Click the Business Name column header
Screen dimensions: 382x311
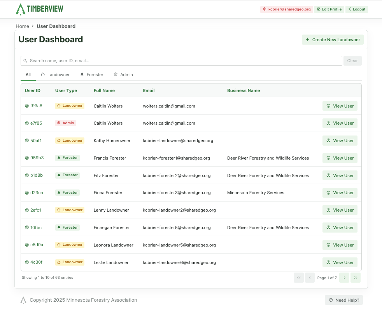pos(244,90)
